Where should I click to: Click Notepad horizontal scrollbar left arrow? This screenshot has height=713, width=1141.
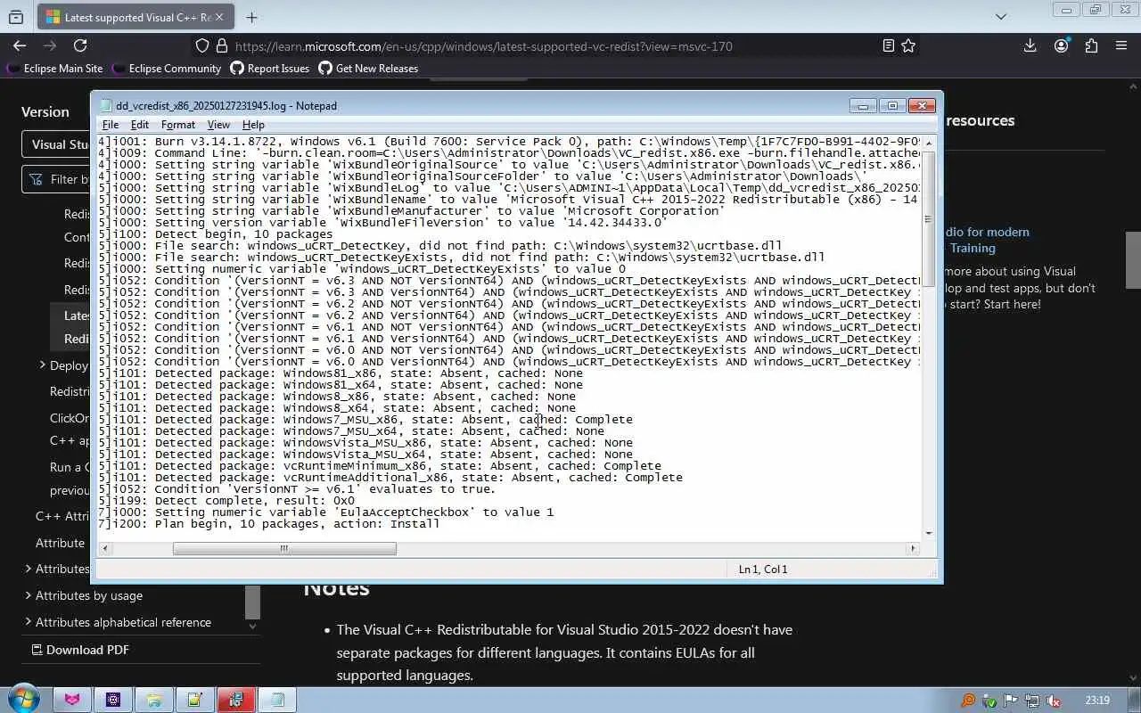tap(104, 548)
